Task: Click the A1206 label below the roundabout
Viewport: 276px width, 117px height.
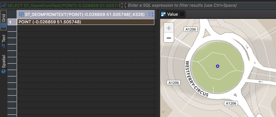Action: pyautogui.click(x=231, y=103)
